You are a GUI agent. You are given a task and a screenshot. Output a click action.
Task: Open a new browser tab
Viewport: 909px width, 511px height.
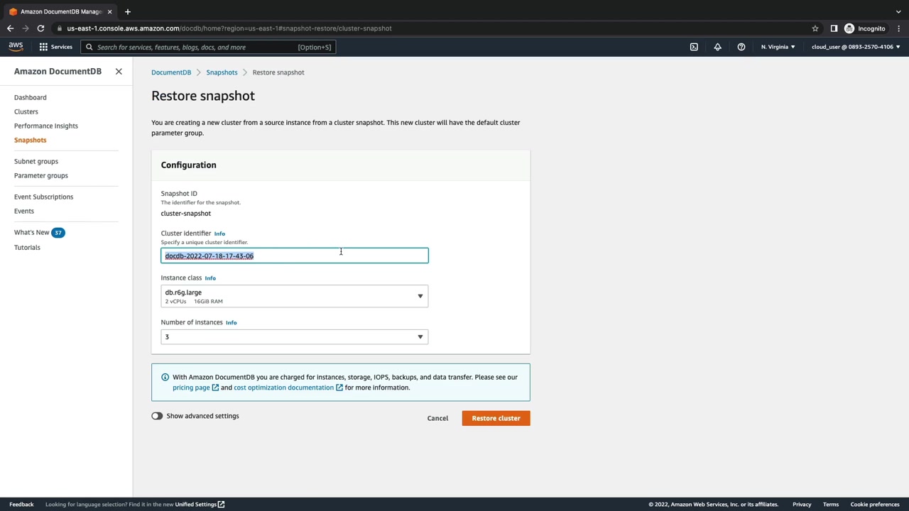point(128,11)
